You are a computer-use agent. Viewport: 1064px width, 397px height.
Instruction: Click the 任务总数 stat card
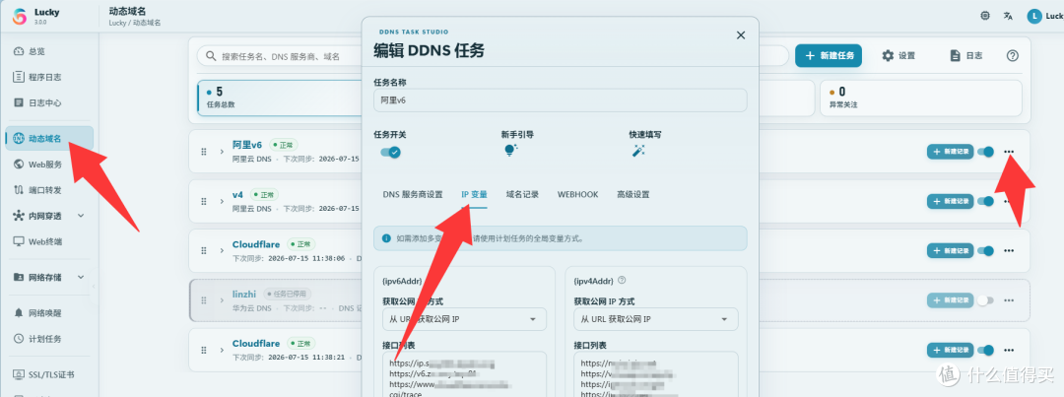click(280, 98)
